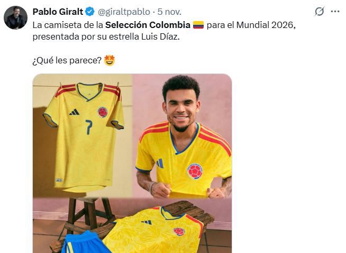Click the Colombia flag emoji

pyautogui.click(x=198, y=25)
